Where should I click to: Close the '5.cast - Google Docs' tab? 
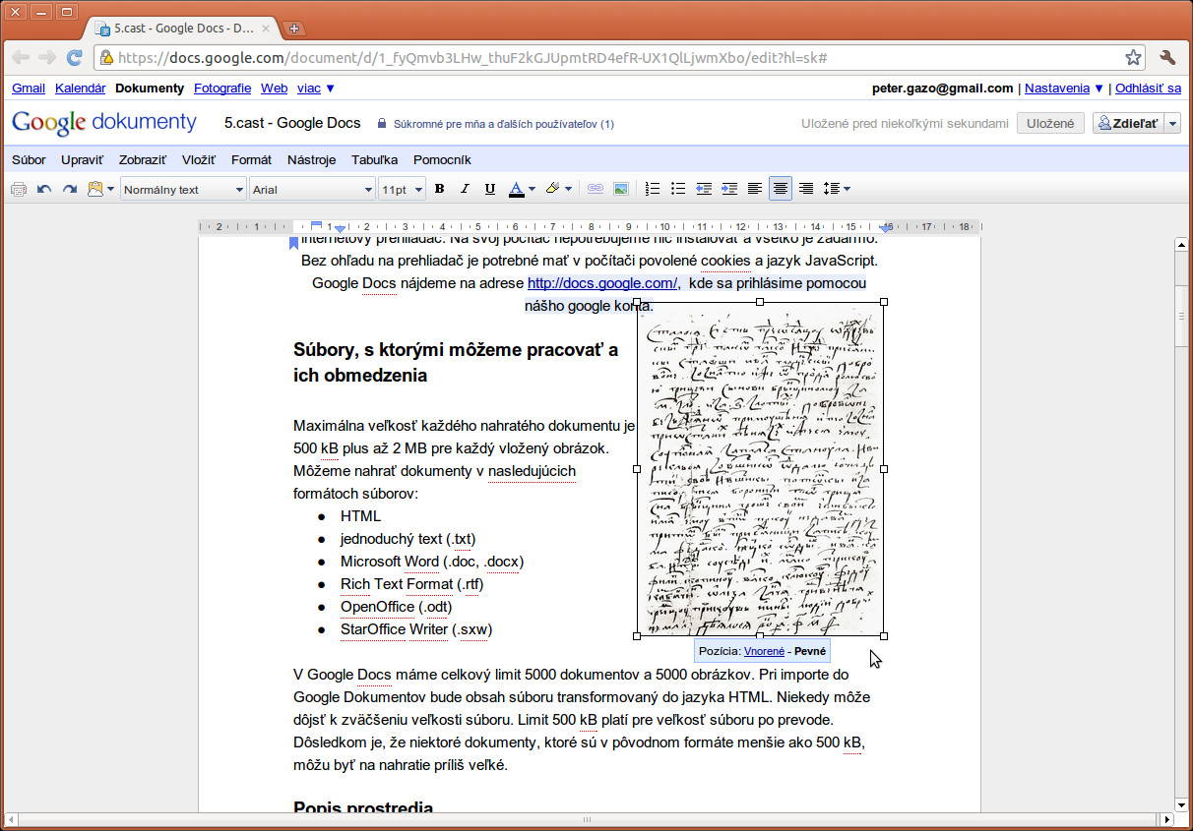pos(265,29)
